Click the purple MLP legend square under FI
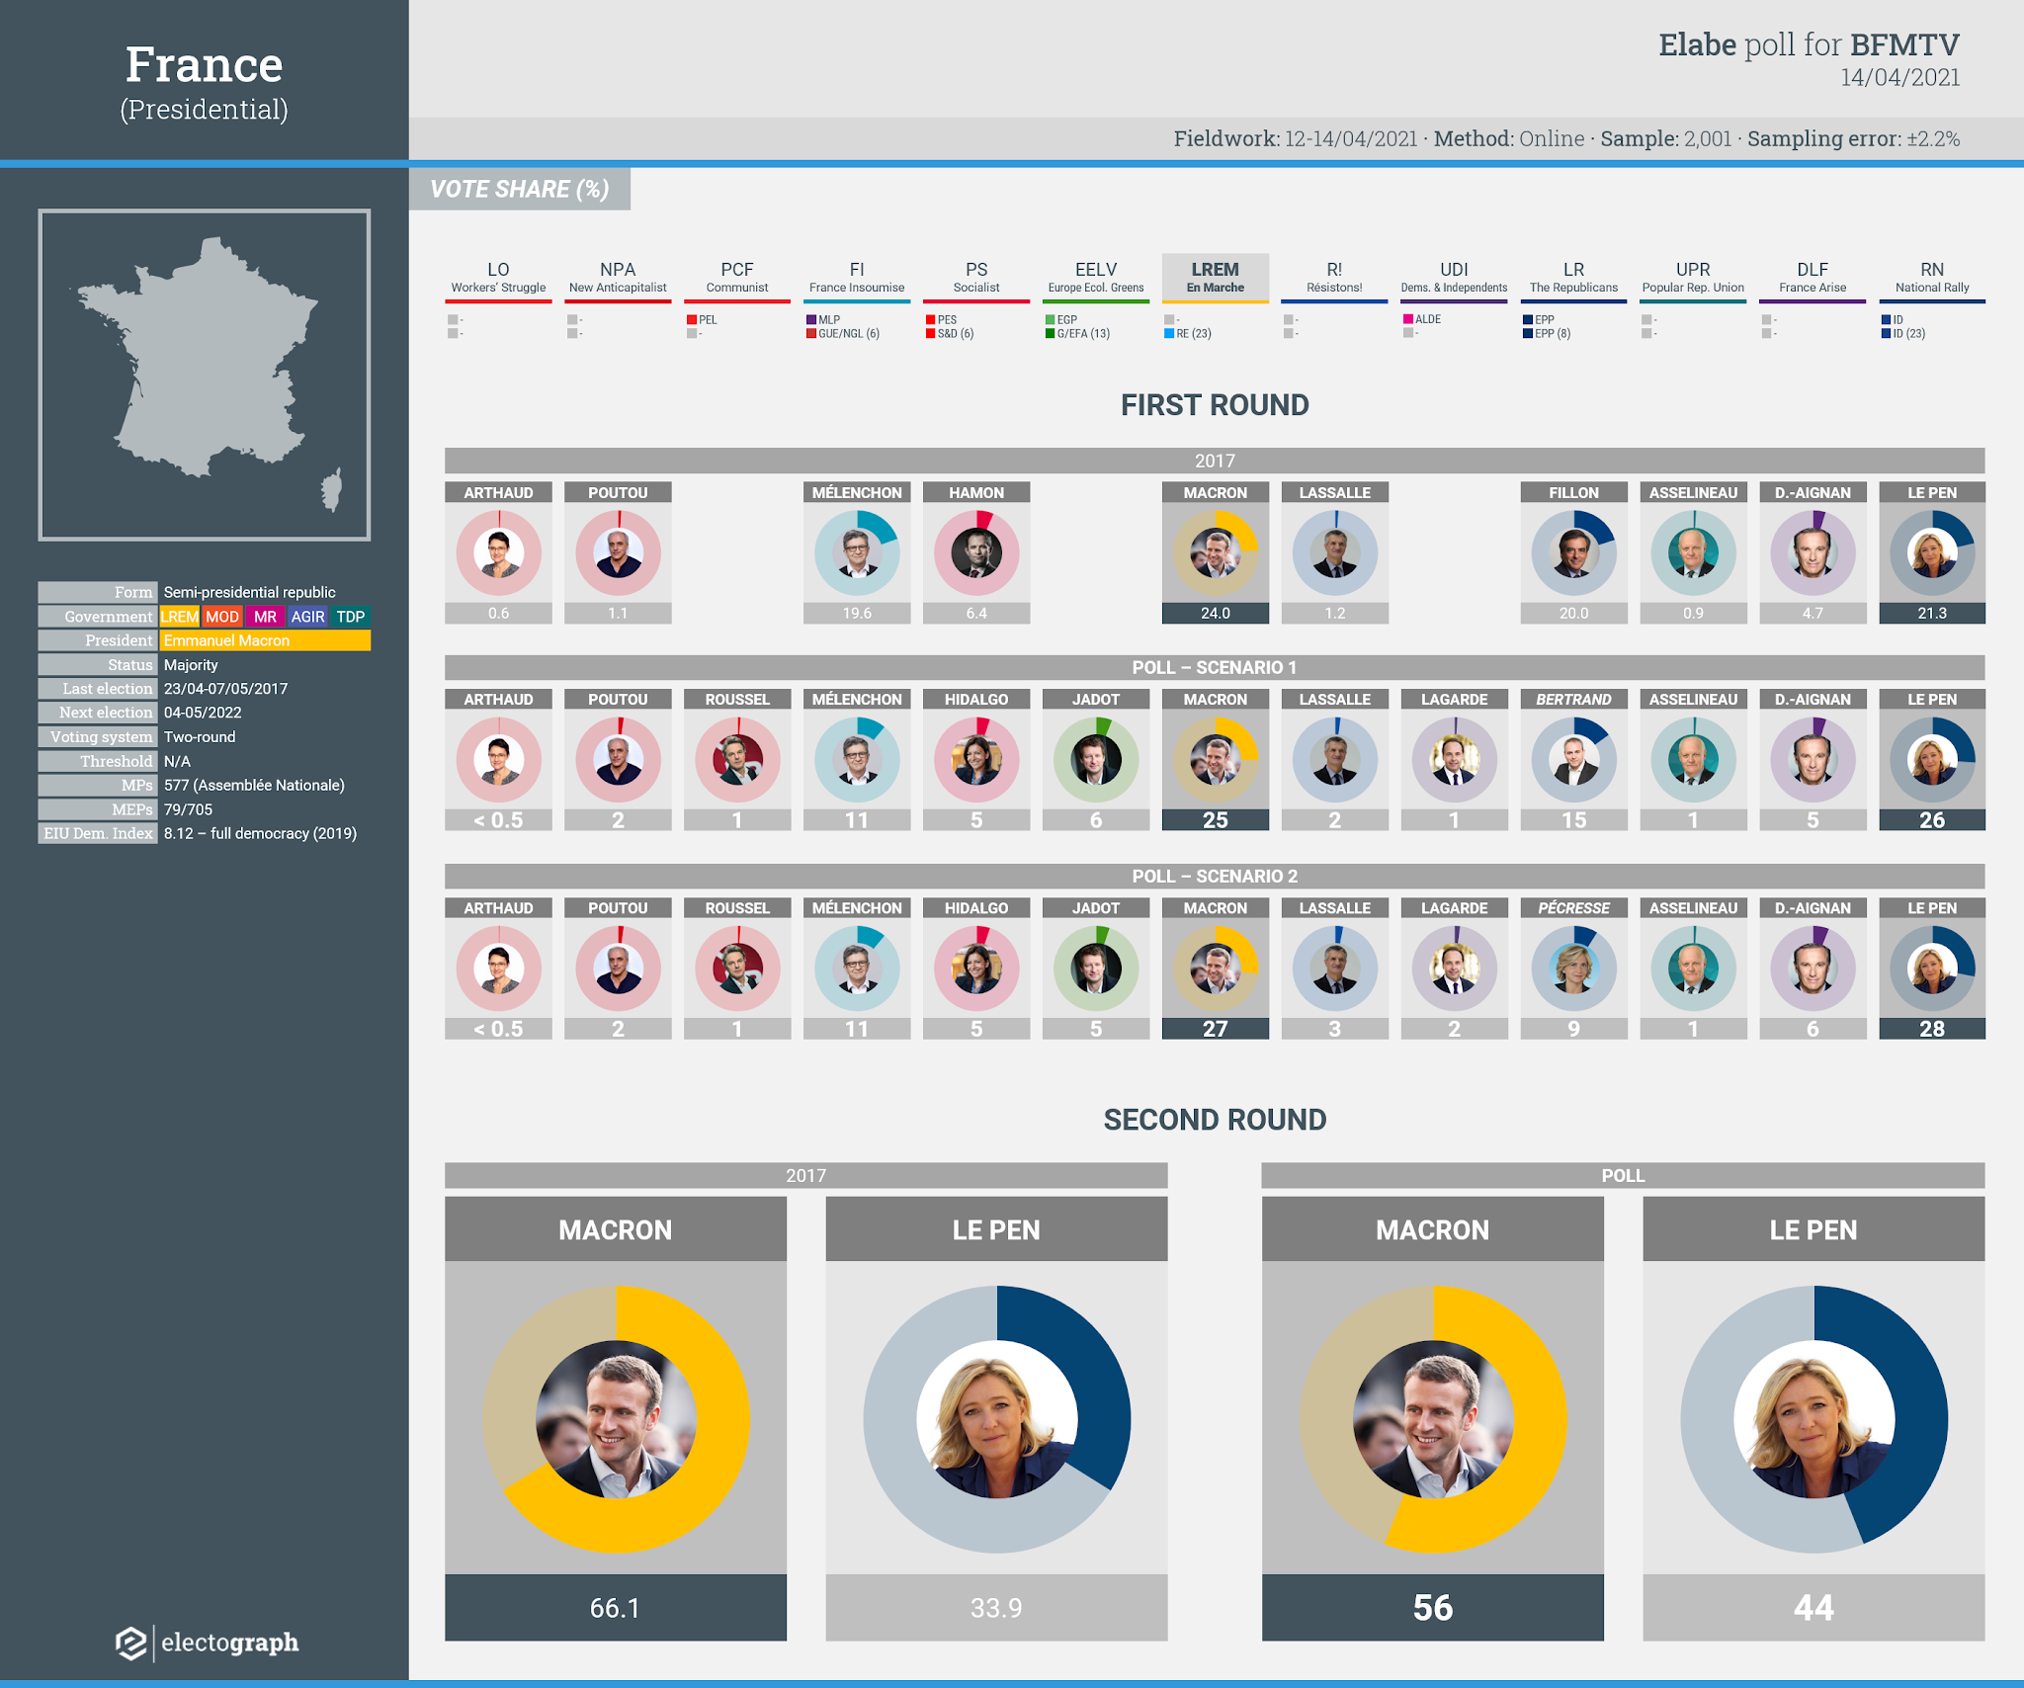Image resolution: width=2024 pixels, height=1688 pixels. (811, 320)
